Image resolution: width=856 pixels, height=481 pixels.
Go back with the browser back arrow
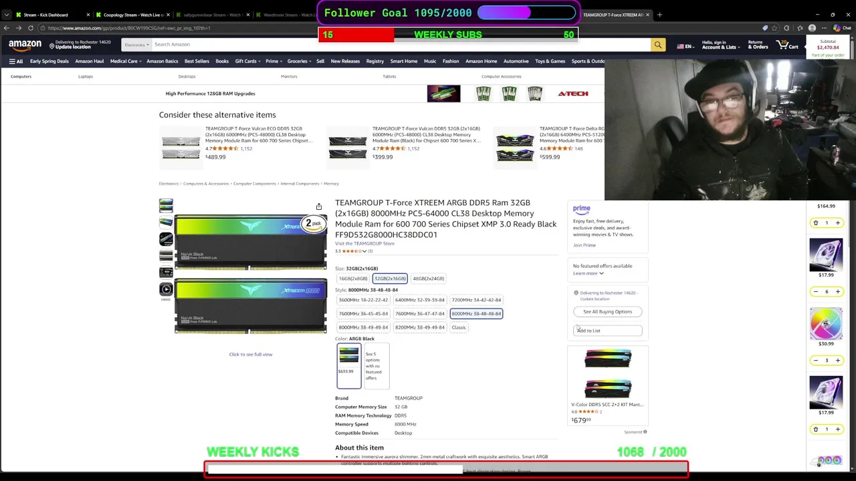pos(7,28)
